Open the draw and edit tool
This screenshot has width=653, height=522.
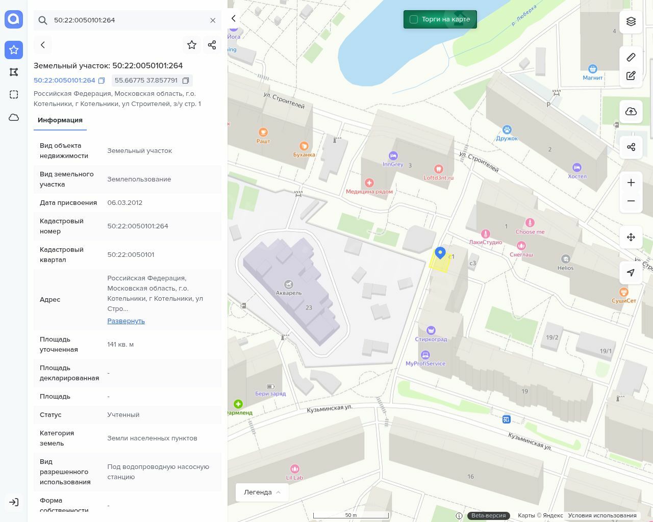coord(631,76)
